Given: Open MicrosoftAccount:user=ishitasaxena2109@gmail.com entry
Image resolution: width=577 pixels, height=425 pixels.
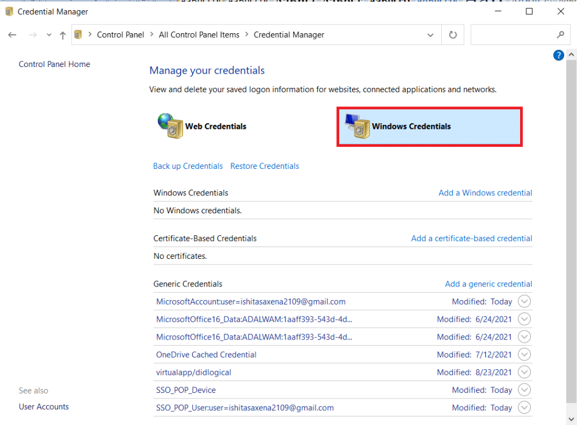Looking at the screenshot, I should [251, 302].
